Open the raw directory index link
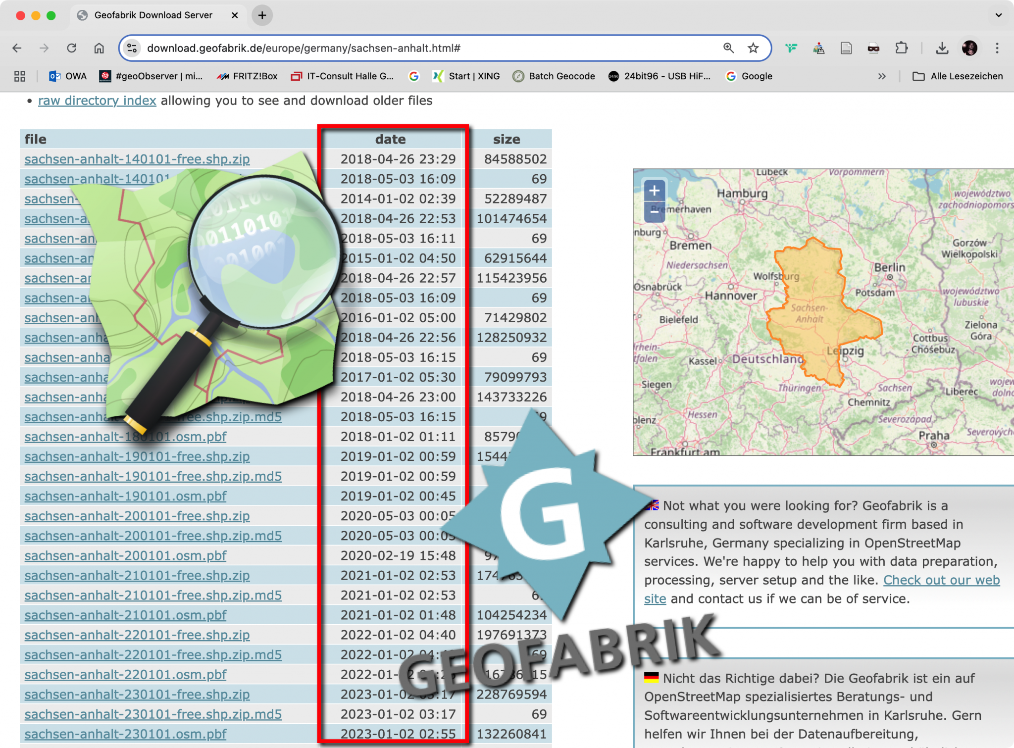 click(x=97, y=100)
